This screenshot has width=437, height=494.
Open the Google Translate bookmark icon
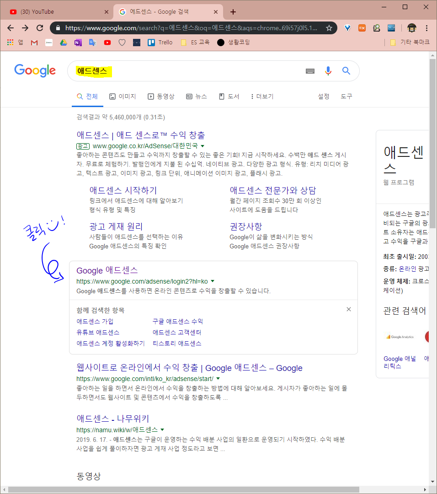92,43
